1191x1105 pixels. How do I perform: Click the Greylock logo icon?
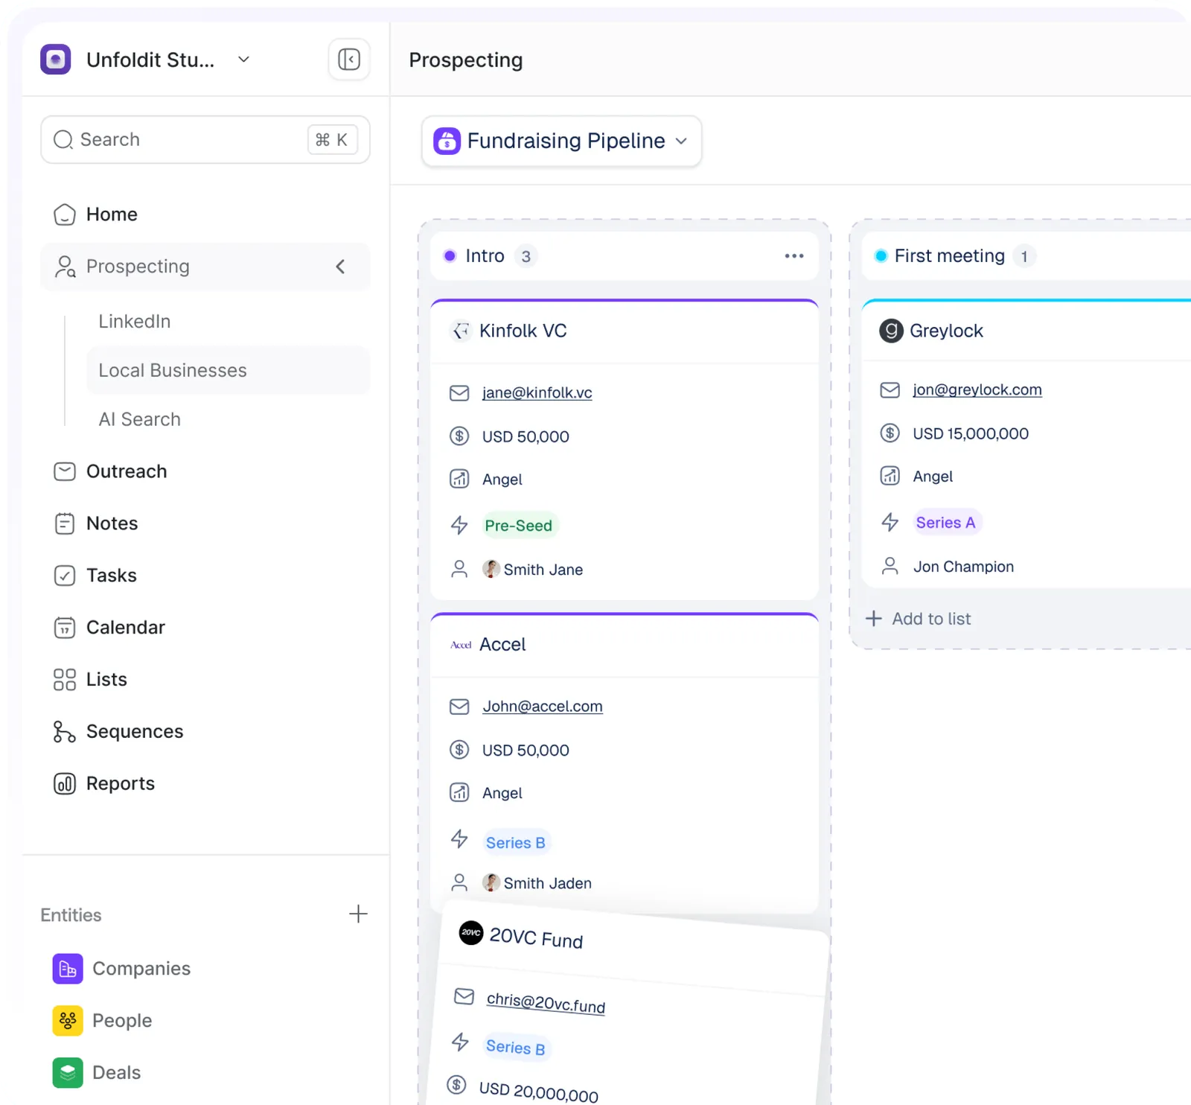point(891,331)
